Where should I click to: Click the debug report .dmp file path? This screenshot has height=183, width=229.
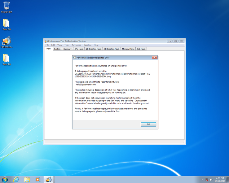coord(113,75)
